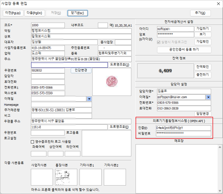
Task: Click the OPEN API 비밀번호 field
Action: pyautogui.click(x=183, y=133)
